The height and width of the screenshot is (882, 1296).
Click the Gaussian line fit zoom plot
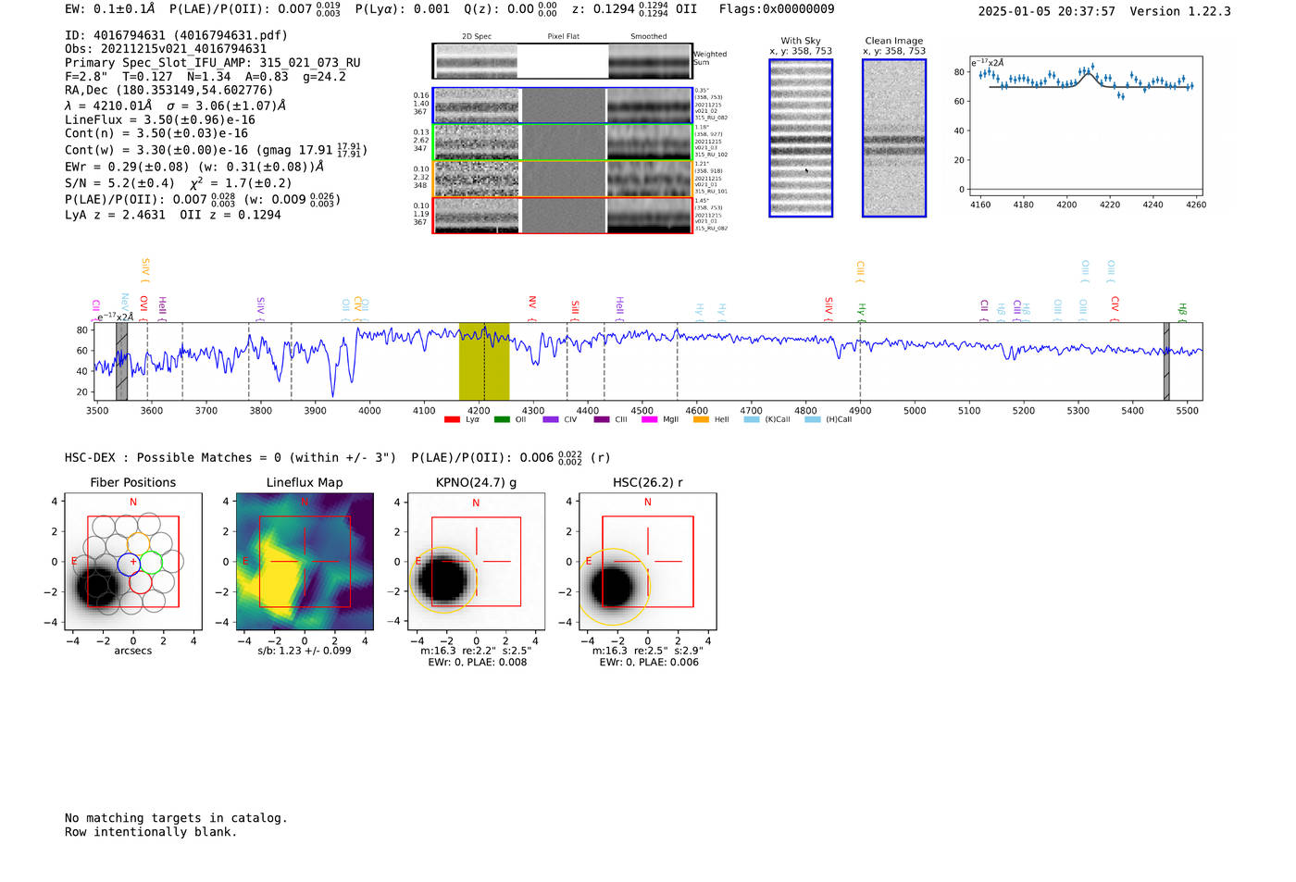point(1087,130)
